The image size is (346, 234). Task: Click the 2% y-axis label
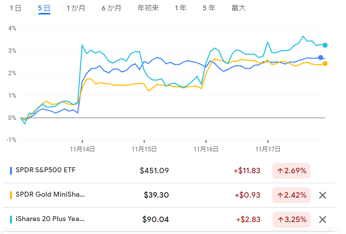(12, 73)
